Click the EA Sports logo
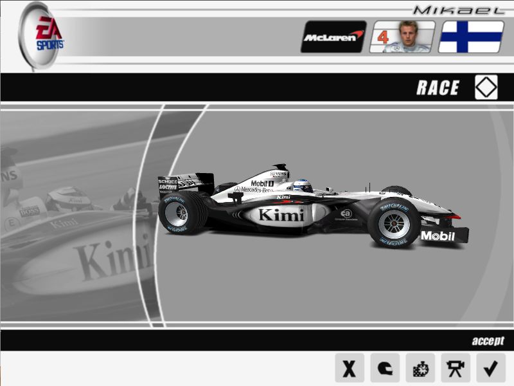This screenshot has width=514, height=386. (45, 34)
